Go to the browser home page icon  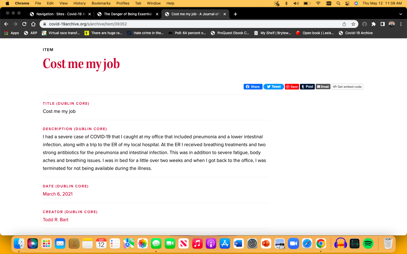[x=33, y=24]
